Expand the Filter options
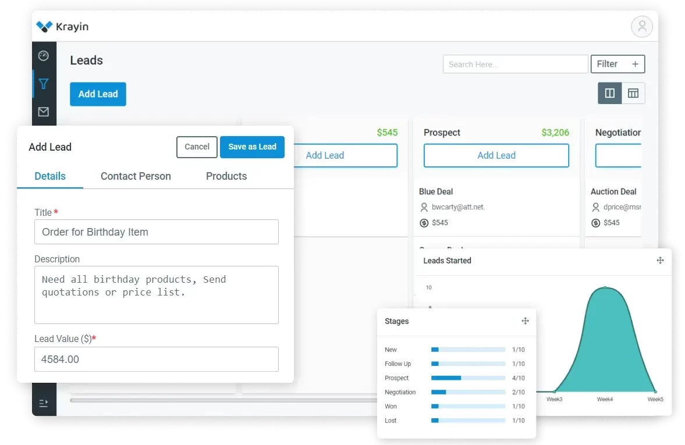 click(x=617, y=64)
